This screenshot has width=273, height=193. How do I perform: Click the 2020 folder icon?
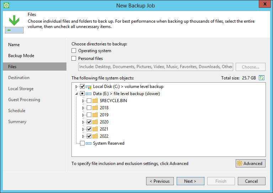point(95,122)
